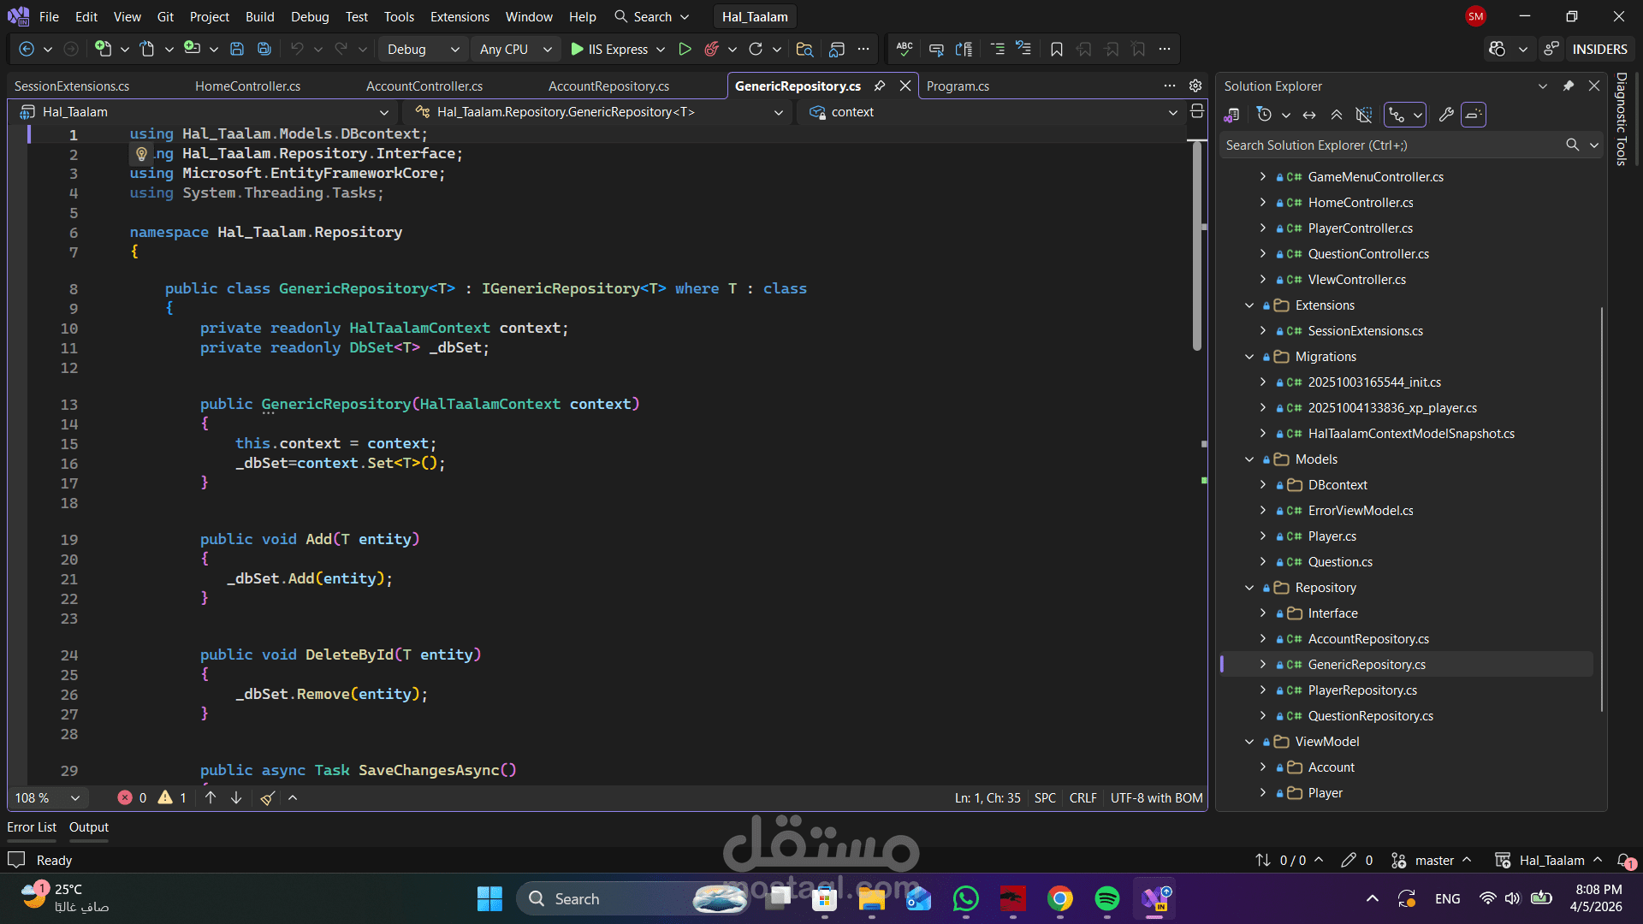Open Spotify from the taskbar

click(1106, 899)
